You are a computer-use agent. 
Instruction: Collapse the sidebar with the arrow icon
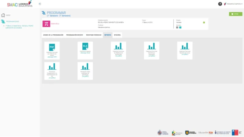point(40,4)
